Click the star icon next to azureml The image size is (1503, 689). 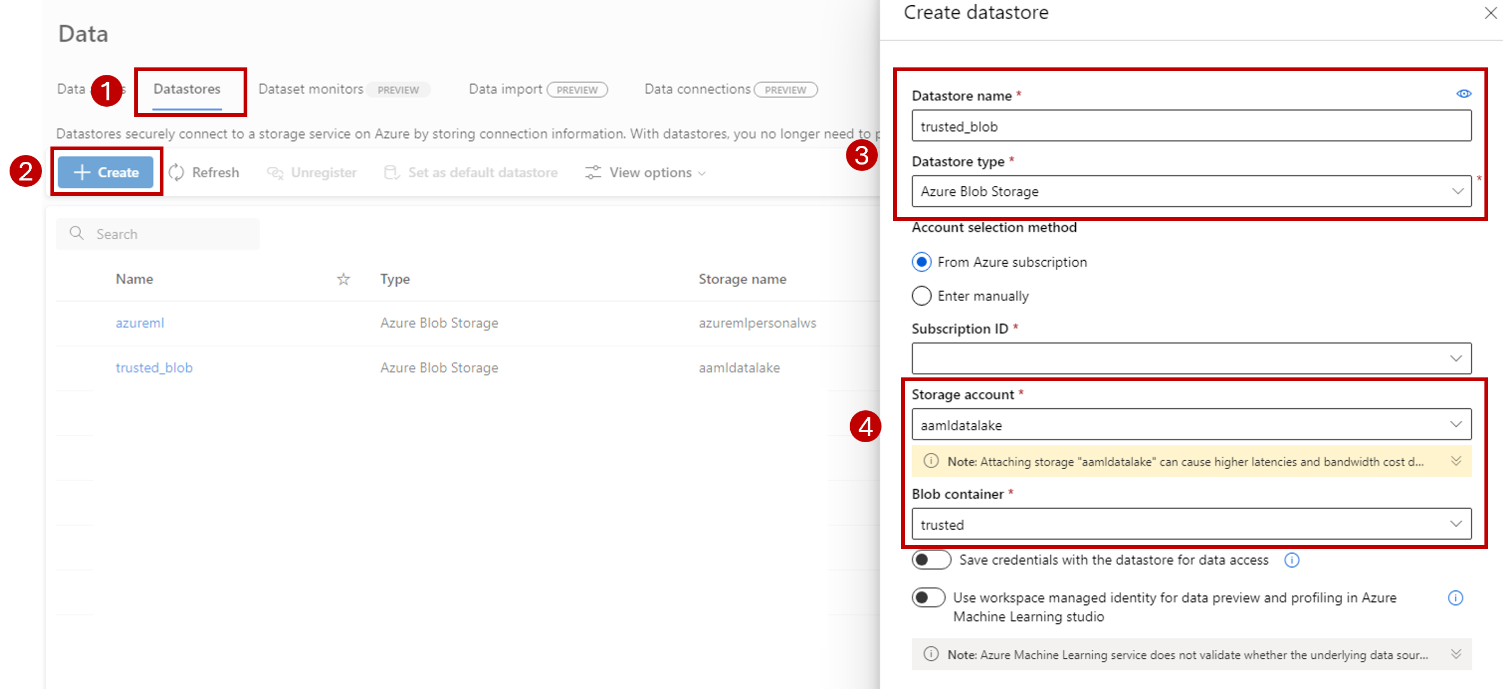341,322
